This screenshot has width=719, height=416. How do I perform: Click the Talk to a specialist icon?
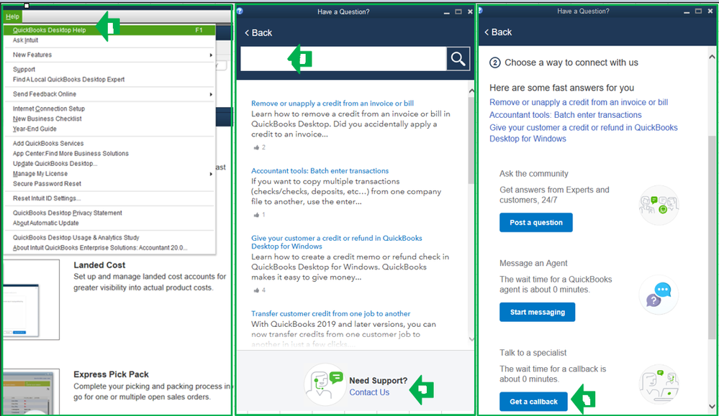[x=659, y=384]
